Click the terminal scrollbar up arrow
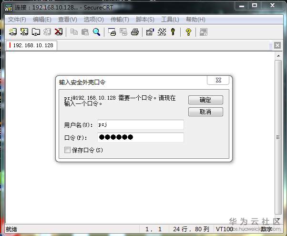The width and height of the screenshot is (287, 236). click(x=278, y=56)
